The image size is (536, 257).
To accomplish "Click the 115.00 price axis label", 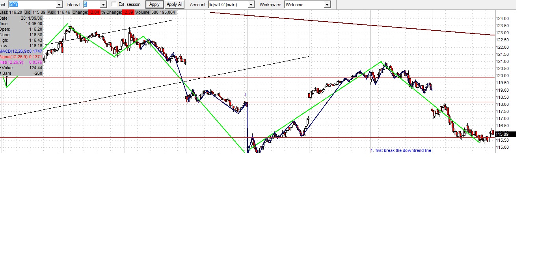I will pyautogui.click(x=502, y=147).
